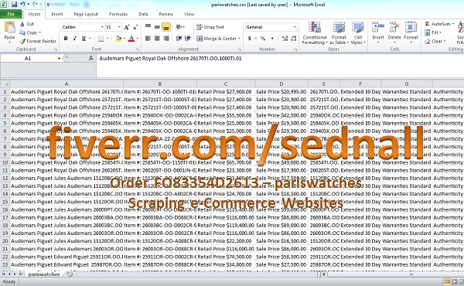The width and height of the screenshot is (464, 286).
Task: Click the Fill button in Editing group
Action: point(433,32)
